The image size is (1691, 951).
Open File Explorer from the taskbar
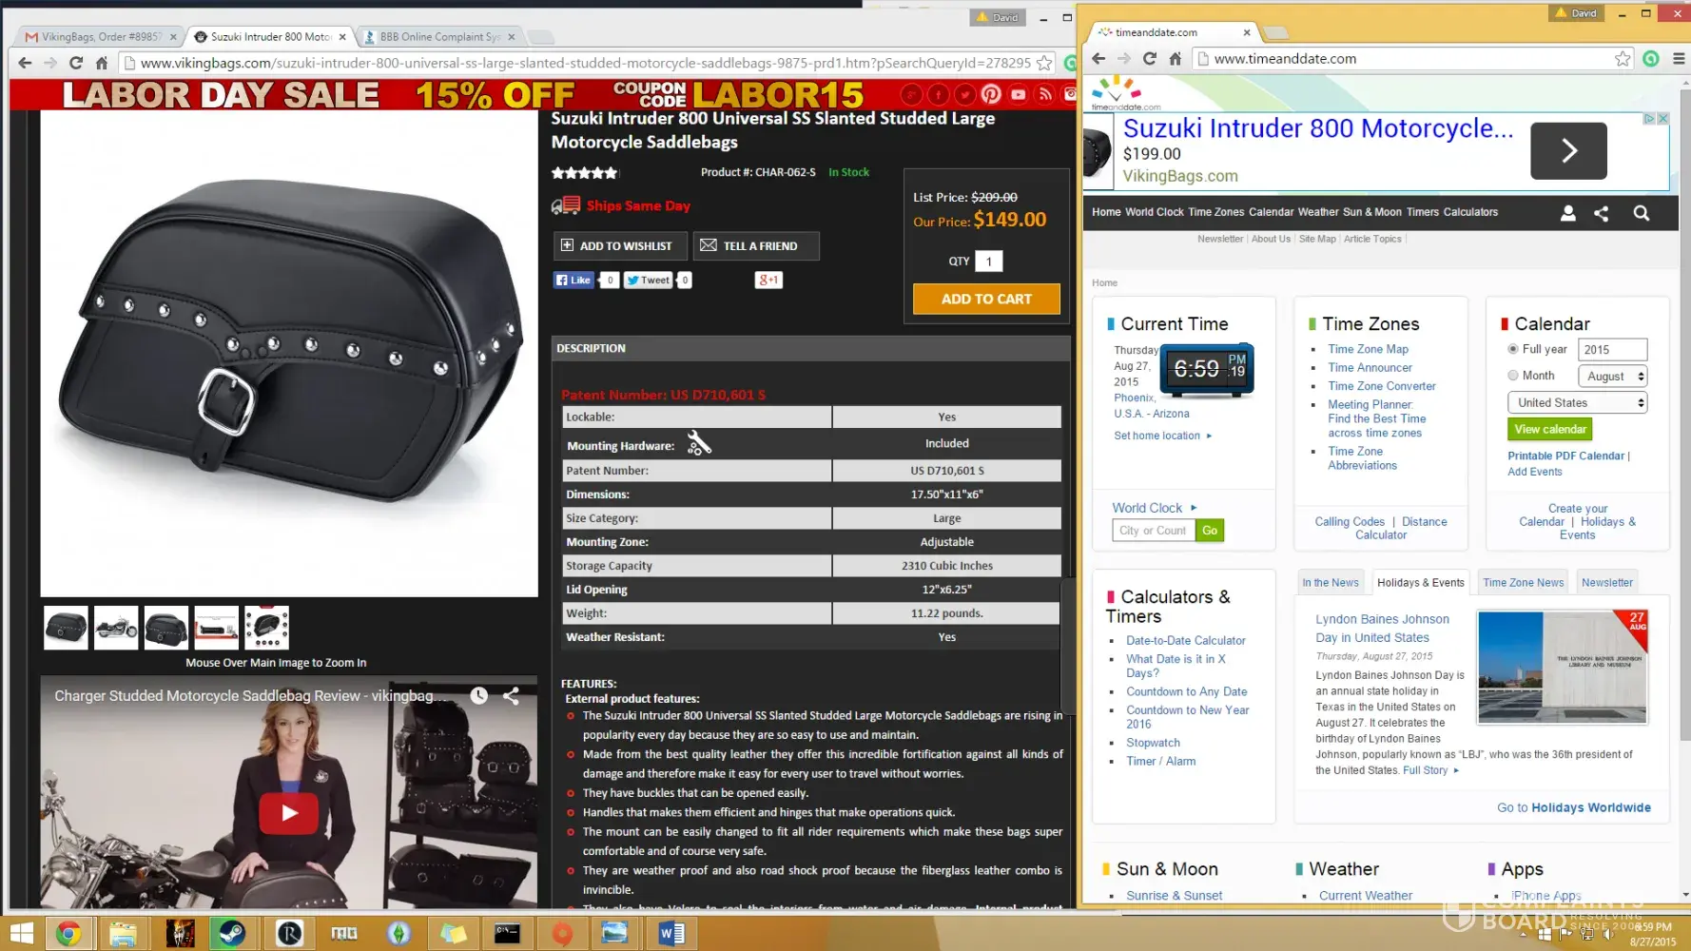click(x=123, y=934)
